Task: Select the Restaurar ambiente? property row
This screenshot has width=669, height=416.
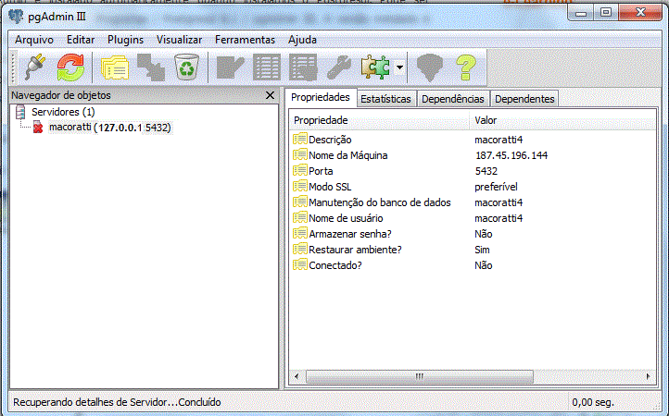Action: tap(473, 250)
